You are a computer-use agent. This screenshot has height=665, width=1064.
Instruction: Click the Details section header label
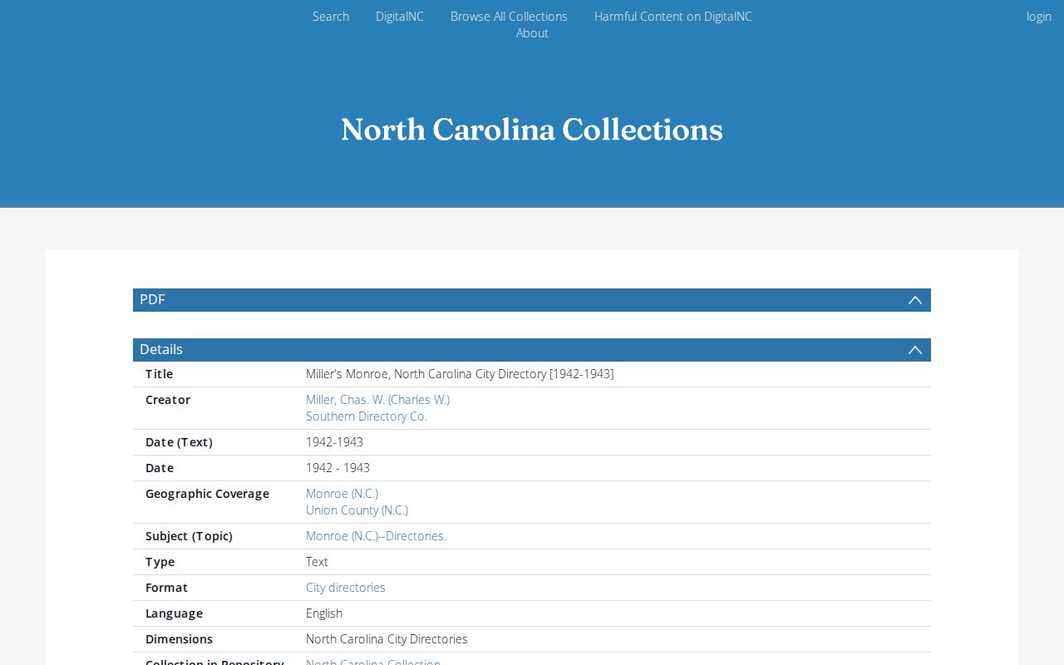161,350
